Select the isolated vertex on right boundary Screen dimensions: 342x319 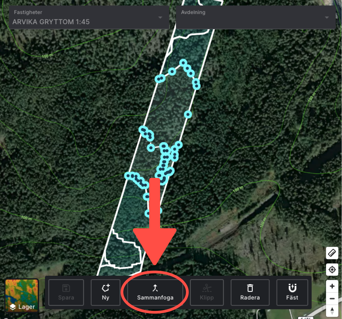[188, 114]
